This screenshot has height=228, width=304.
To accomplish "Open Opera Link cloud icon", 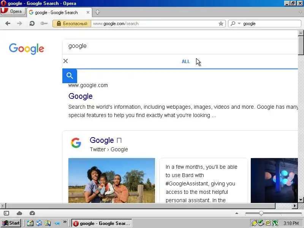I will (x=19, y=213).
